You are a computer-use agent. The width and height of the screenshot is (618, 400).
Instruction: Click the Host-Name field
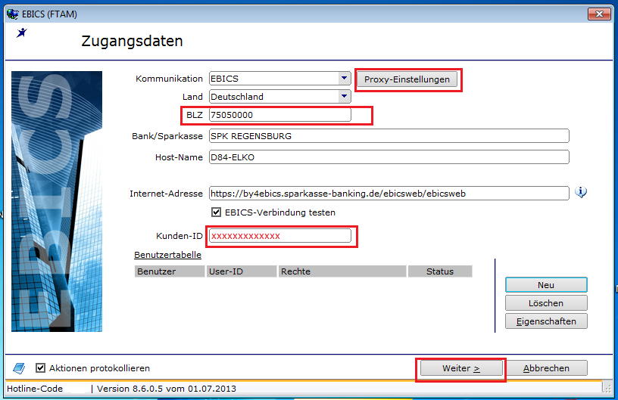tap(389, 157)
